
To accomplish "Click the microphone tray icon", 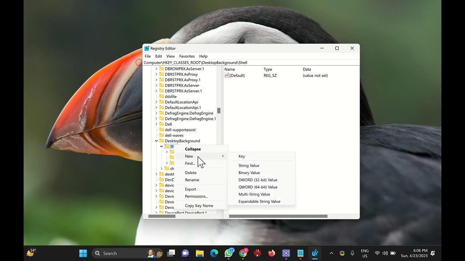I will tap(352, 253).
